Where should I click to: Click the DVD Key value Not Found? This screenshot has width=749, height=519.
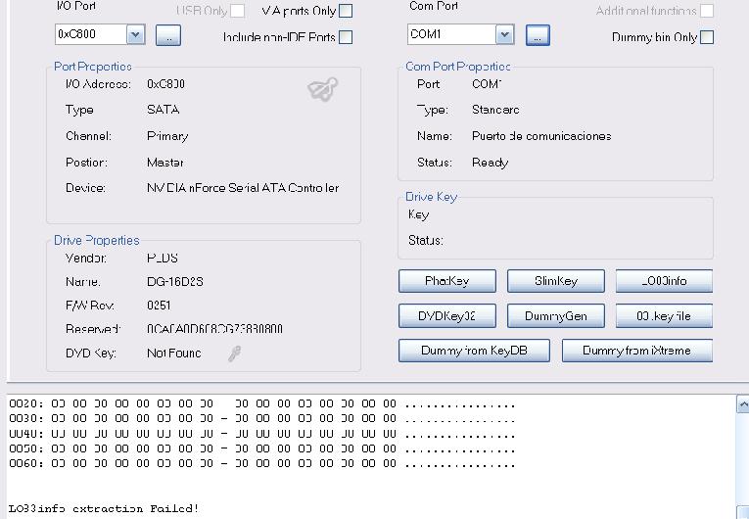(174, 354)
